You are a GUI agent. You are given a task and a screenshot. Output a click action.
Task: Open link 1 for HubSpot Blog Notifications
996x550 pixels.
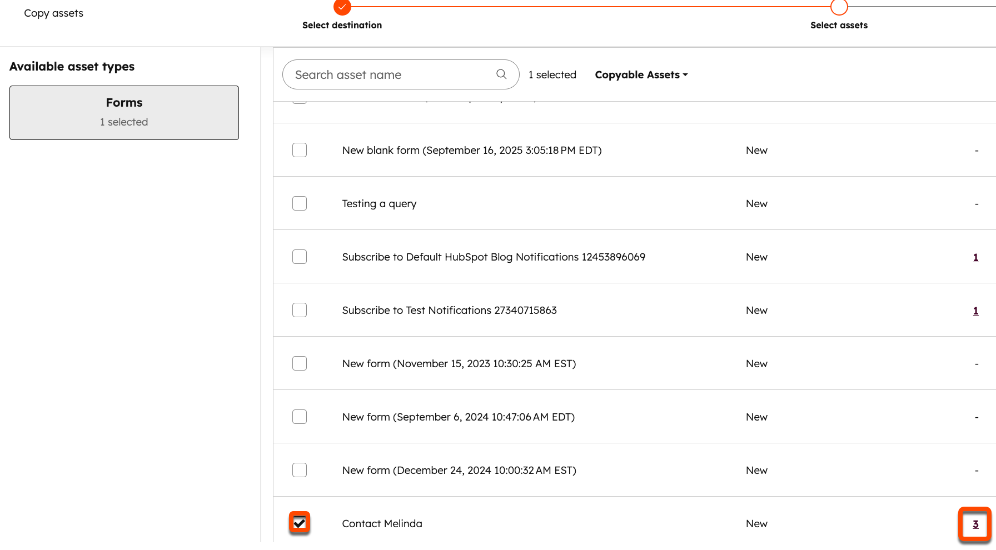click(975, 257)
